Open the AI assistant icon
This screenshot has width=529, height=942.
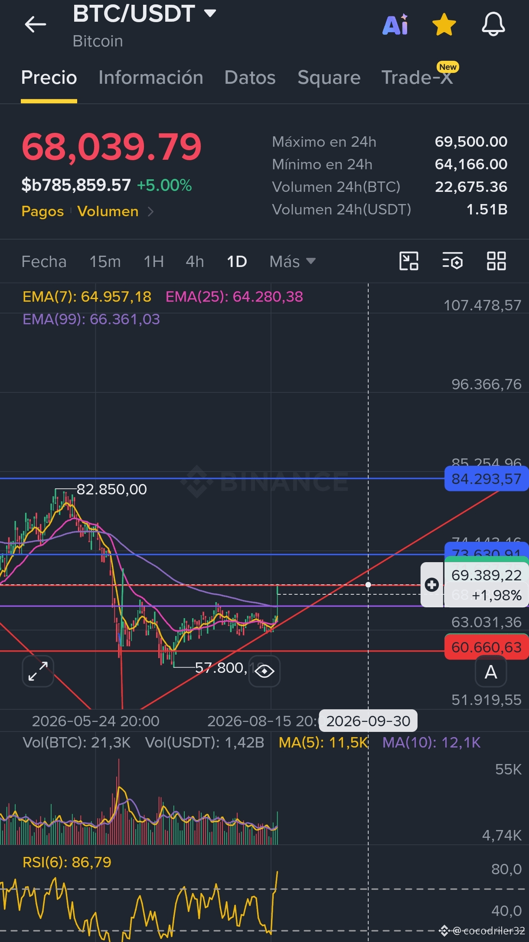pos(395,24)
